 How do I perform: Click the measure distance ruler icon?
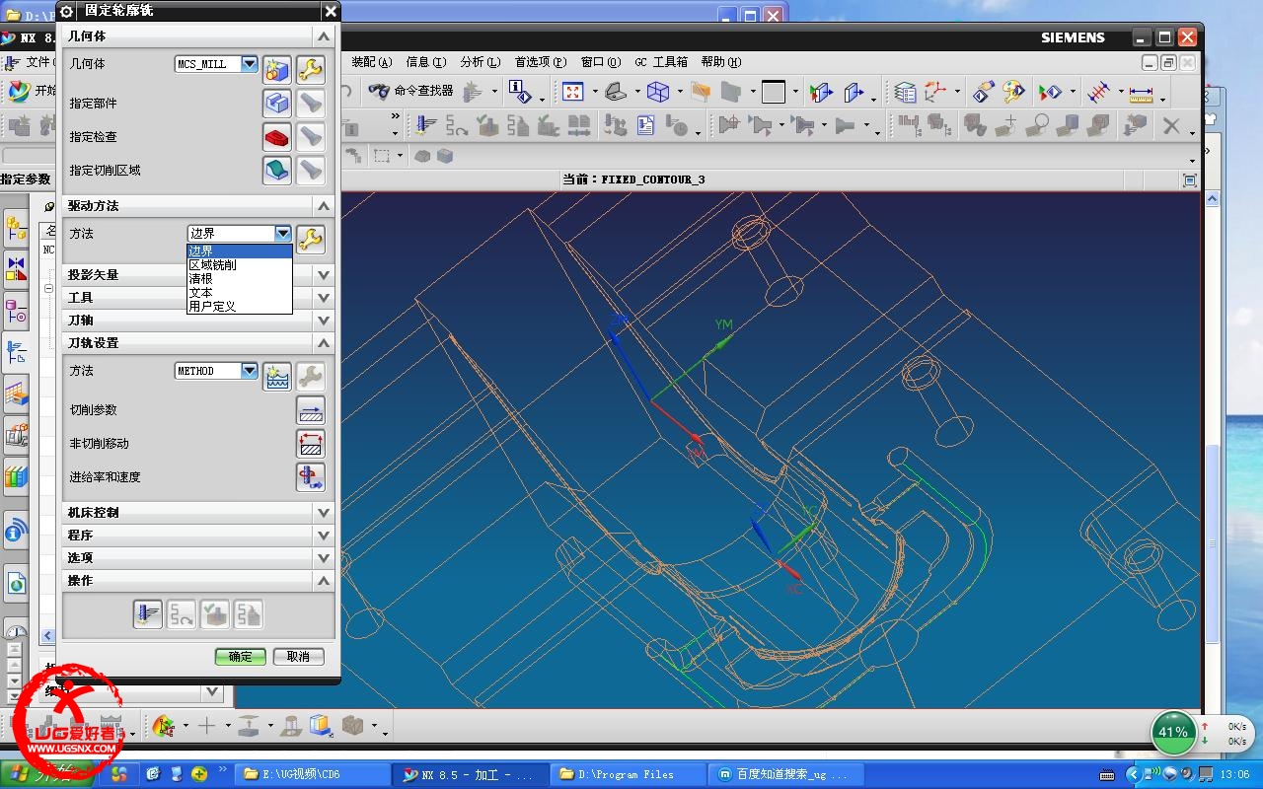(x=1142, y=94)
